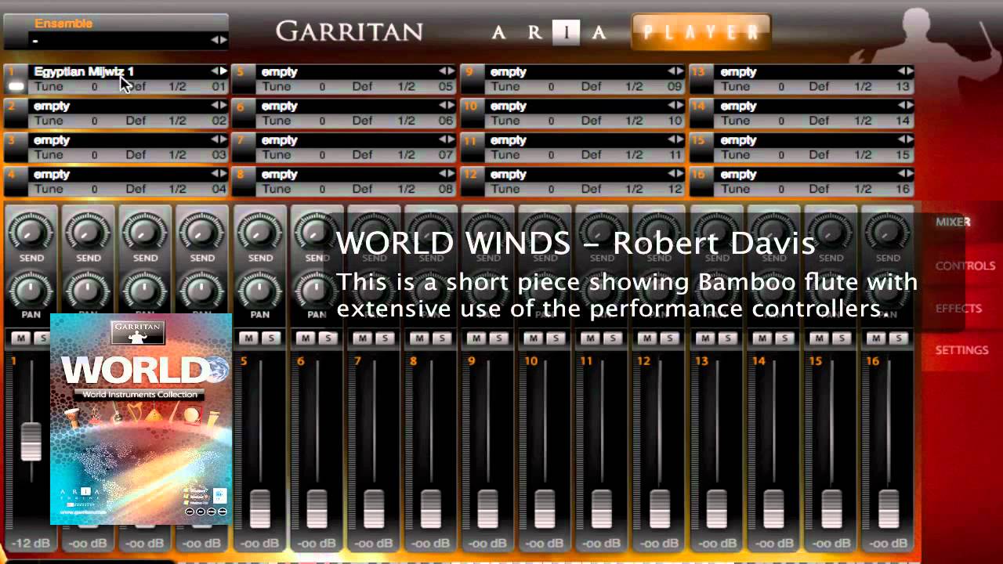Click the -12 dB level readout

point(31,544)
